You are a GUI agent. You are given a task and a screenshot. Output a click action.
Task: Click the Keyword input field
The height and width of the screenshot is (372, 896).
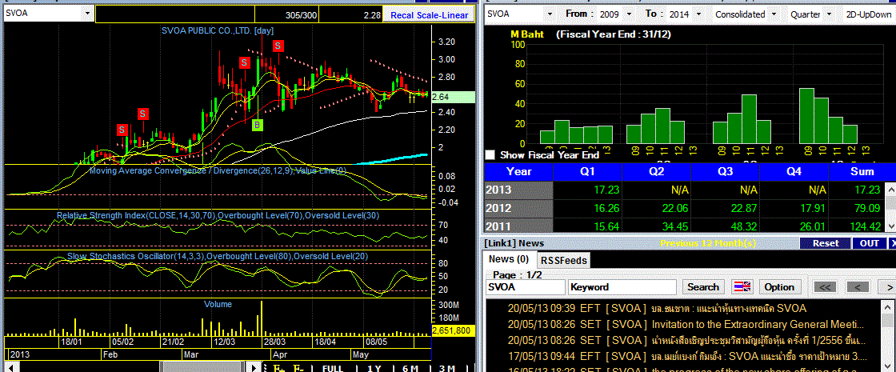pos(622,287)
